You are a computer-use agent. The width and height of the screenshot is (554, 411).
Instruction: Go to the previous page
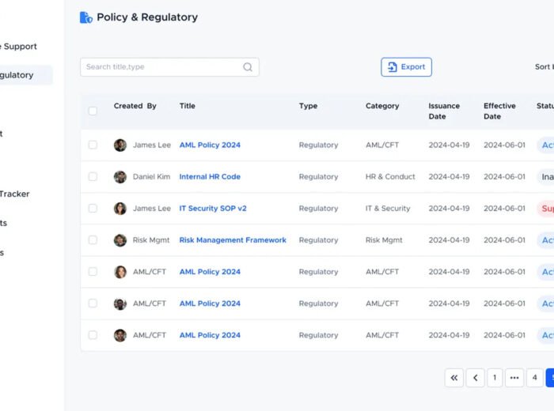(x=475, y=378)
